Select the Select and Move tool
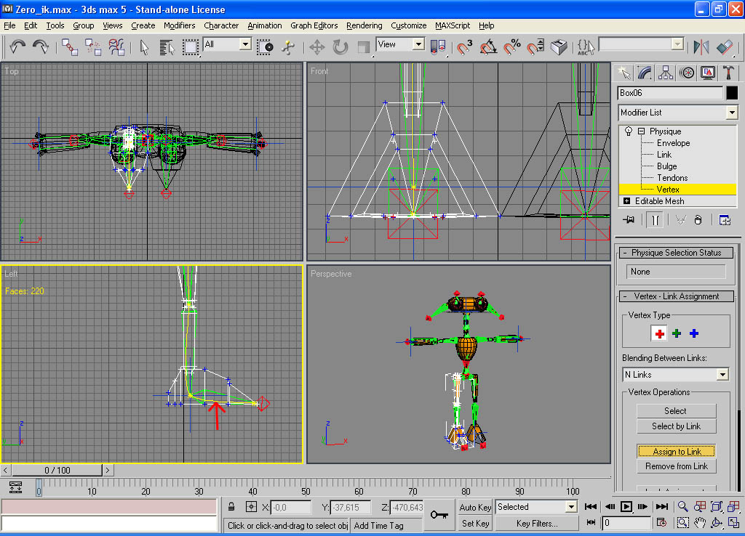Viewport: 745px width, 536px height. [x=316, y=47]
